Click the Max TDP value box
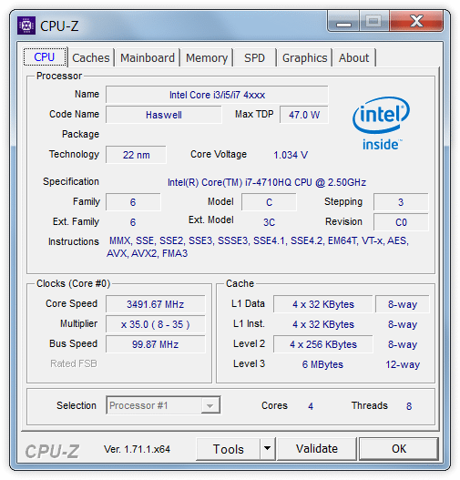 [x=304, y=115]
